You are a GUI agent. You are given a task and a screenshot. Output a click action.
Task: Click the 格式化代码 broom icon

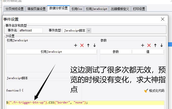click(x=146, y=91)
